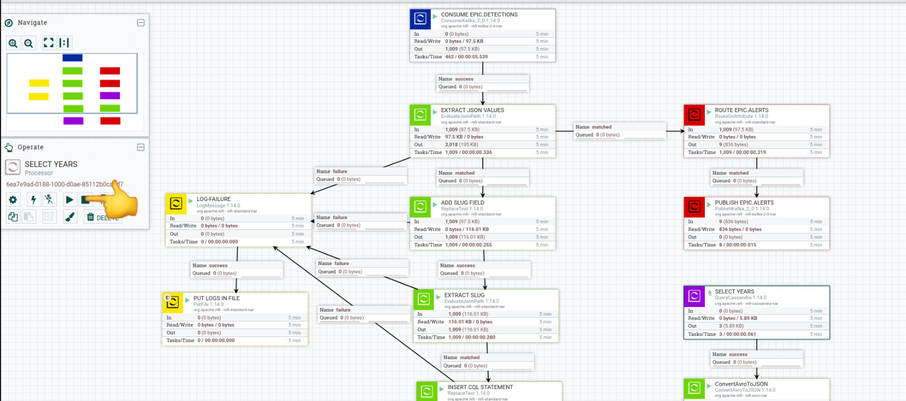Screen dimensions: 906x401
Task: Select green icon of ConvertAvroToJSON processor
Action: click(x=694, y=389)
